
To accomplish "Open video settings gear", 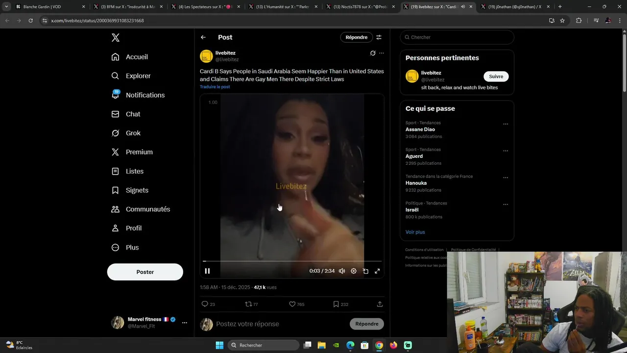I will tap(354, 271).
